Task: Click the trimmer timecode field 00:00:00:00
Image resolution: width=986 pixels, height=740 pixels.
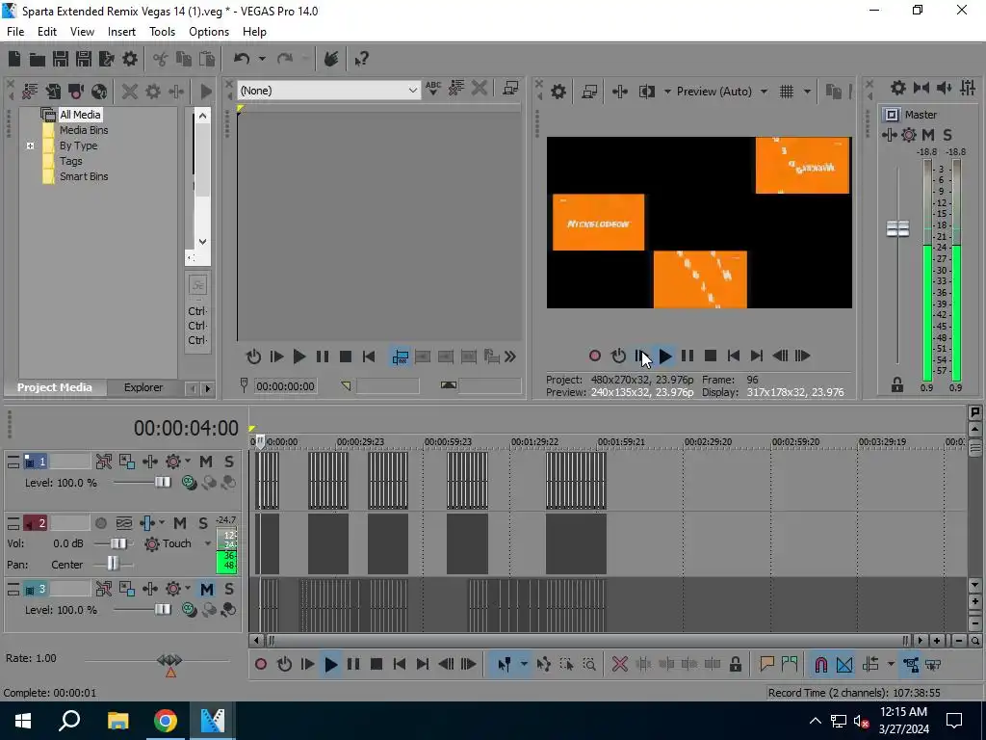Action: 285,386
